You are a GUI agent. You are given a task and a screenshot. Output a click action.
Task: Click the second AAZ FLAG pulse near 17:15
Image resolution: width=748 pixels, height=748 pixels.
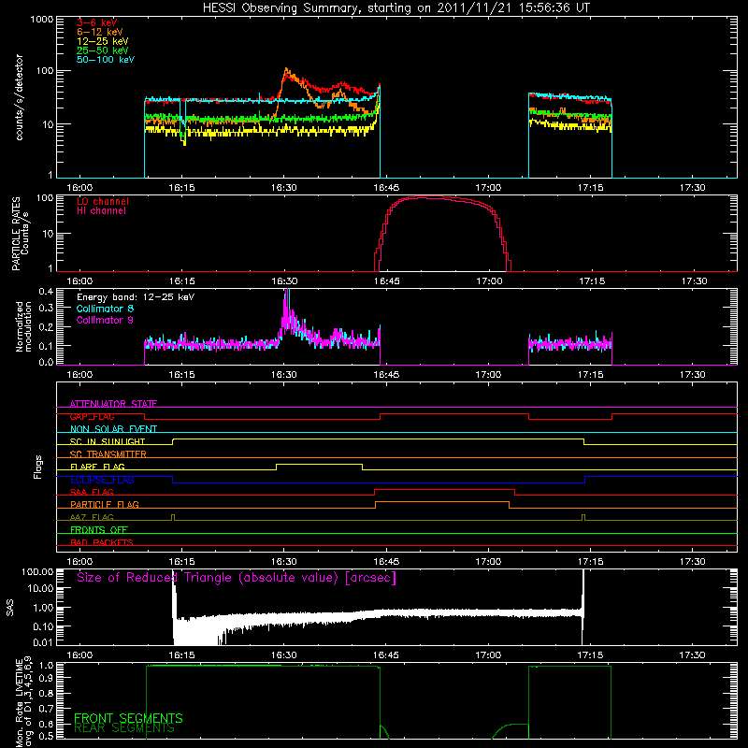[x=583, y=517]
